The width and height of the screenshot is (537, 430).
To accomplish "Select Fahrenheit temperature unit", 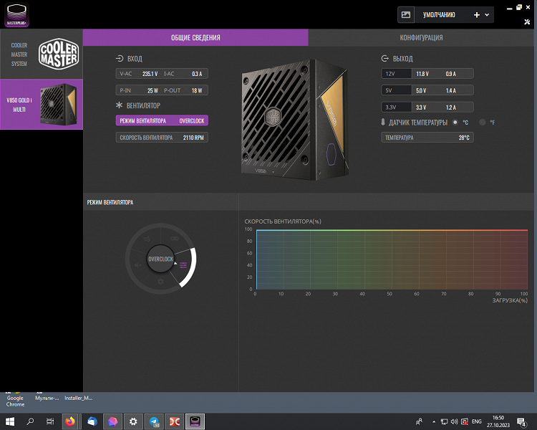I will pyautogui.click(x=483, y=123).
